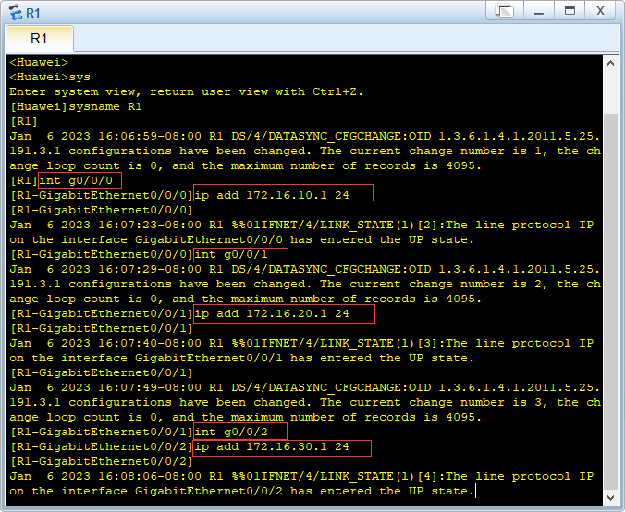Click the 16:06:59 DATASYNC_CFGCHANGE log line
This screenshot has width=625, height=512.
(304, 136)
